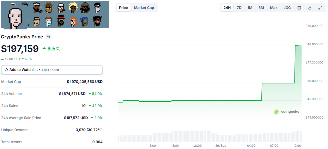Click the CoinGecko gecko logo watermark
This screenshot has height=149, width=328.
coord(276,112)
